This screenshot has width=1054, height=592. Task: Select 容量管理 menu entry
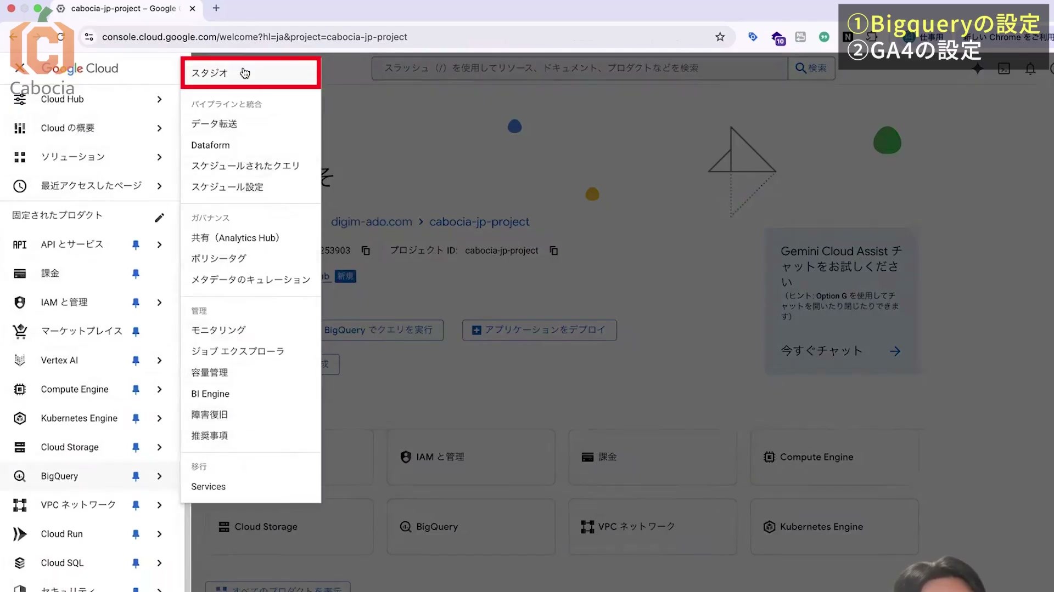(x=209, y=373)
